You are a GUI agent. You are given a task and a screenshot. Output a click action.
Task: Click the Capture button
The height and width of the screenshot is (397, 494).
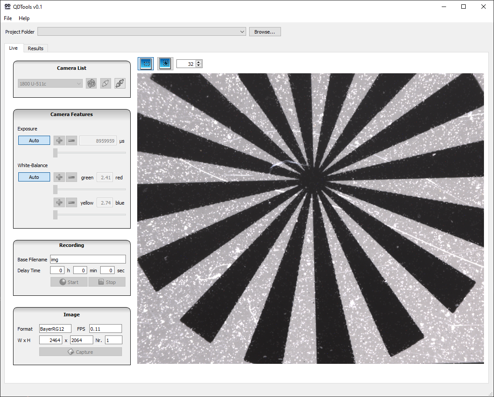click(81, 352)
